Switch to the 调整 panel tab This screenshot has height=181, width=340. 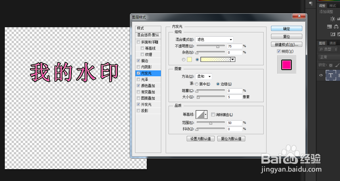pyautogui.click(x=322, y=6)
